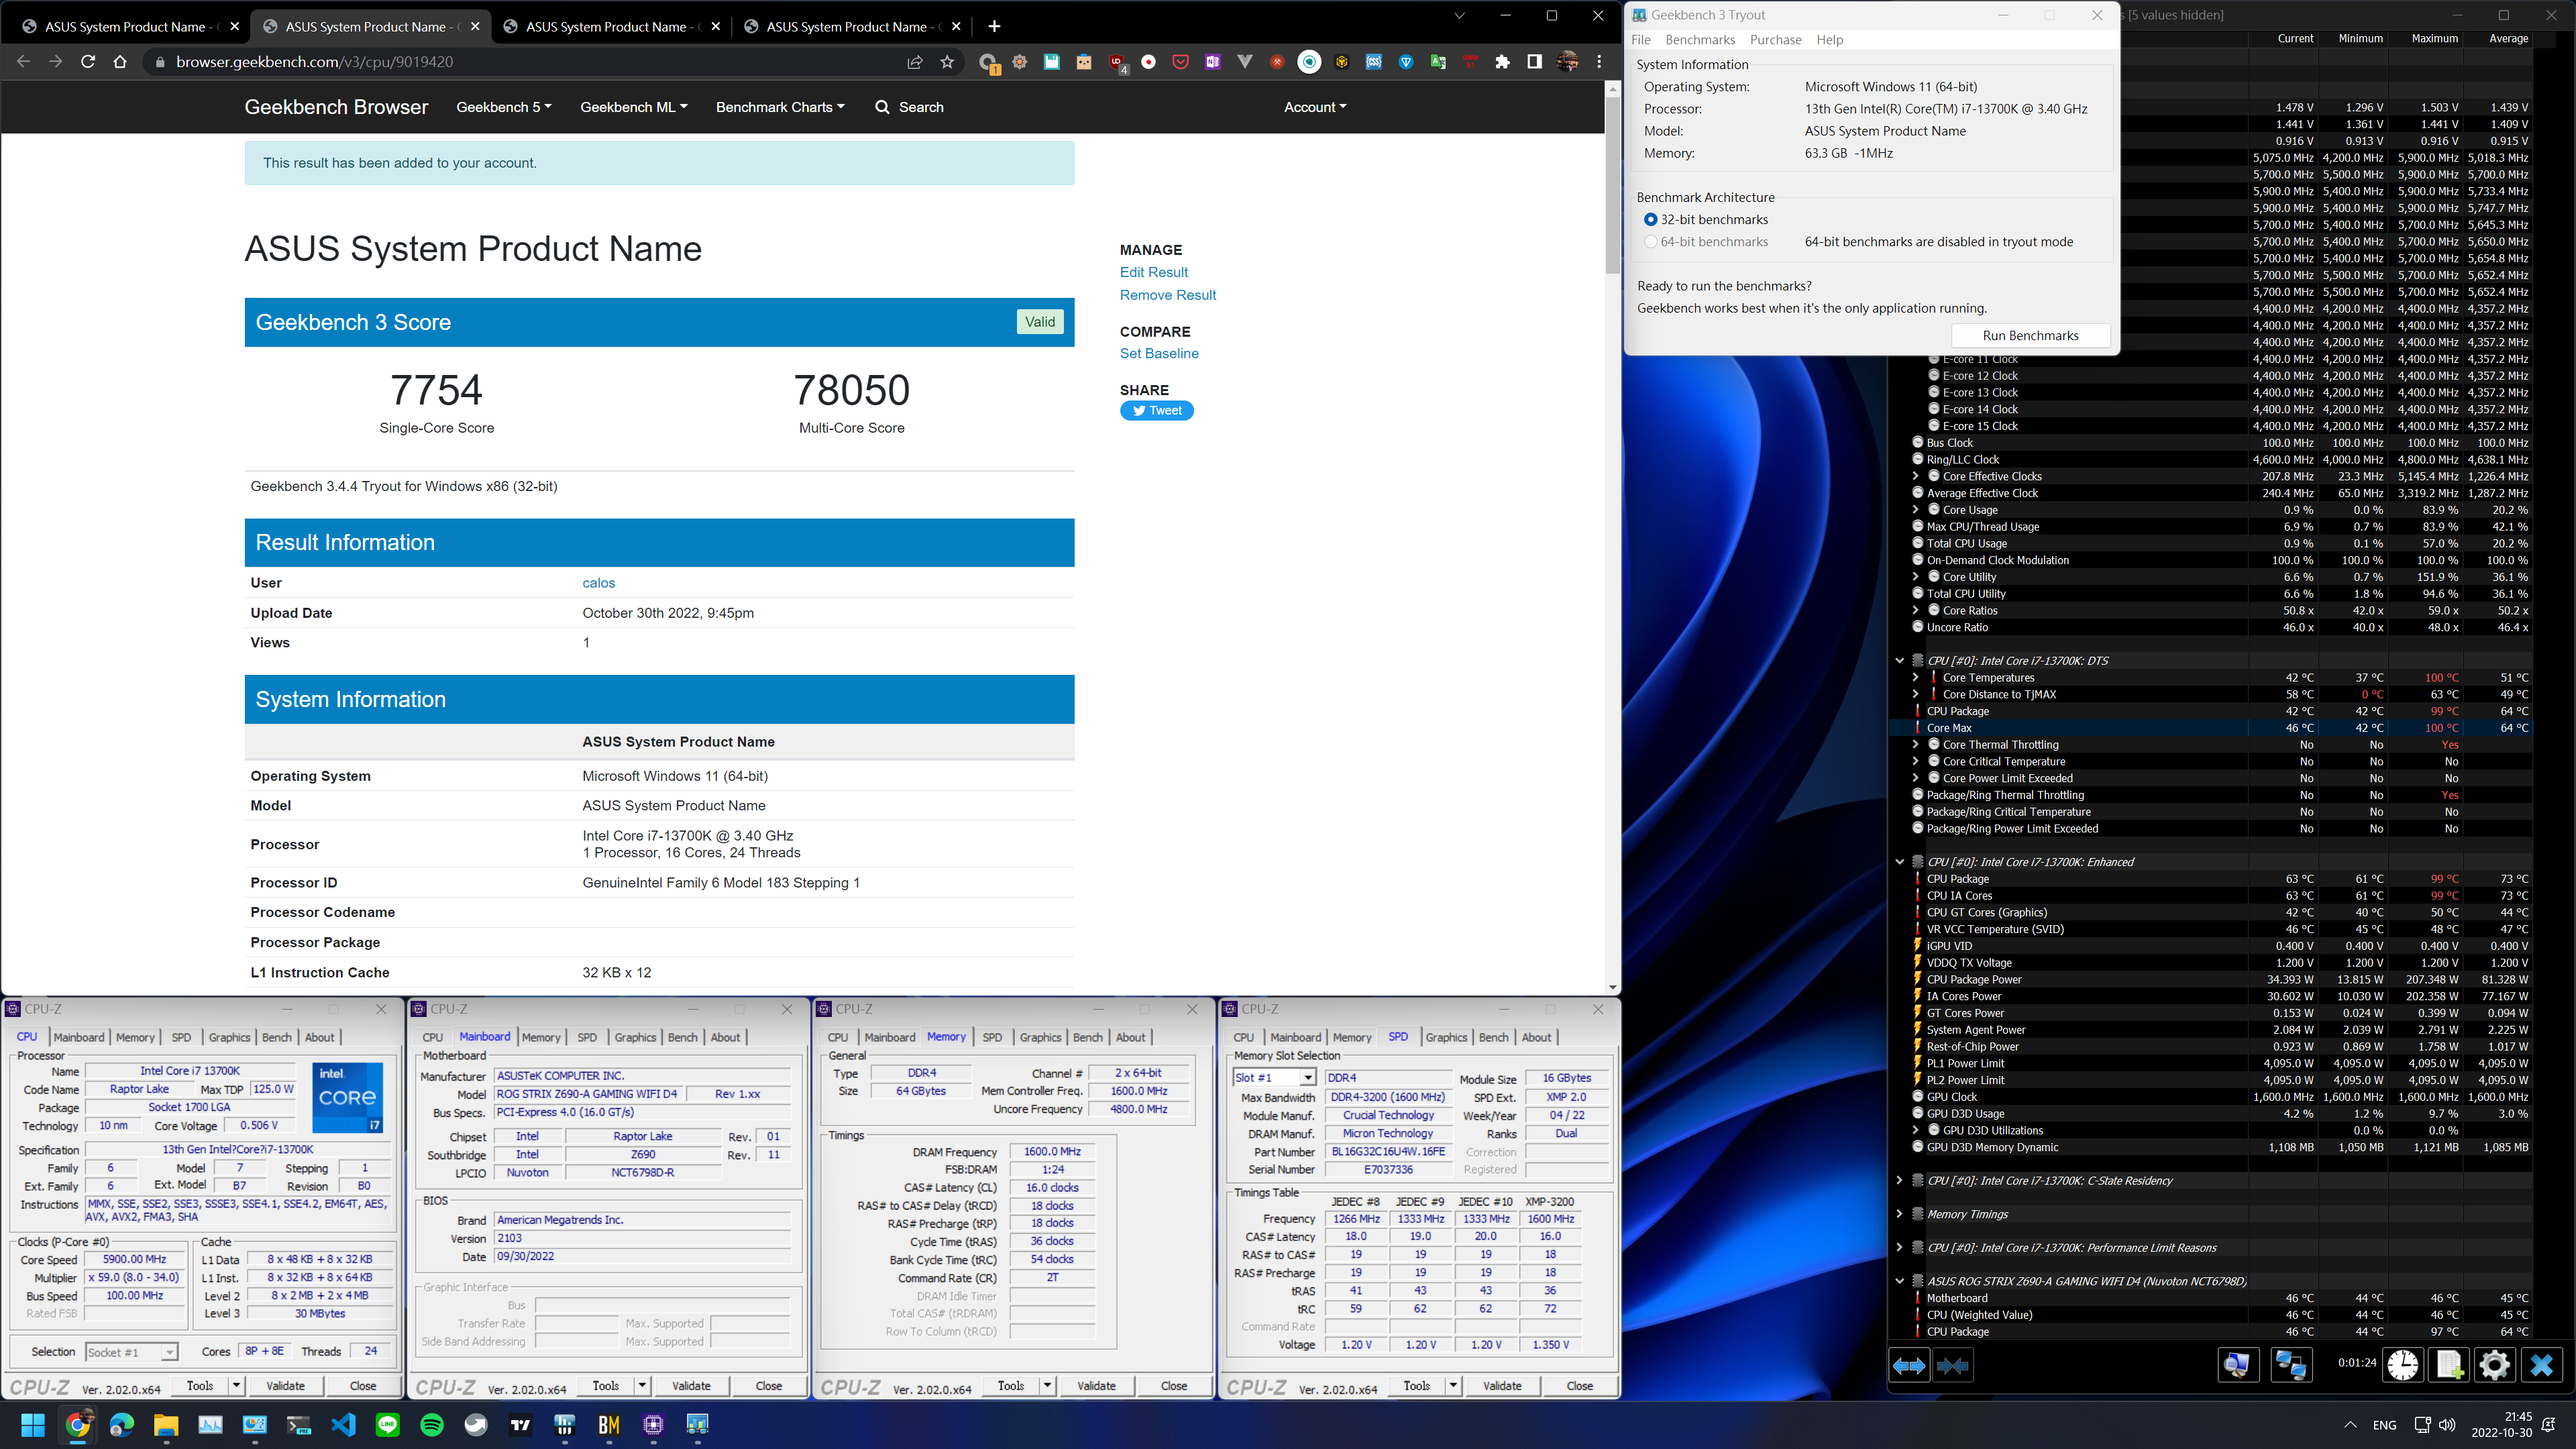The image size is (2576, 1449).
Task: Expand the Memory Timings sensor group
Action: click(x=1899, y=1214)
